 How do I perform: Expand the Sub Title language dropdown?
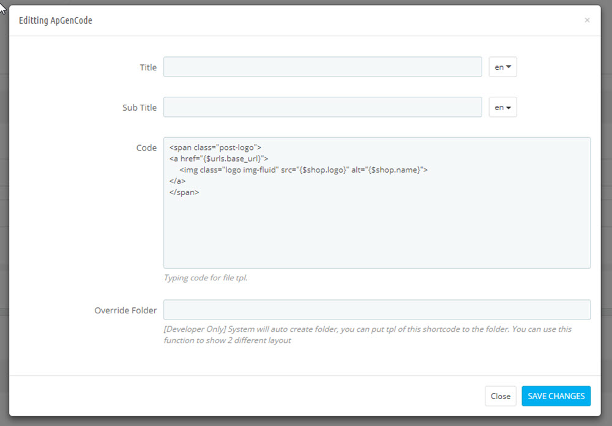pyautogui.click(x=502, y=107)
